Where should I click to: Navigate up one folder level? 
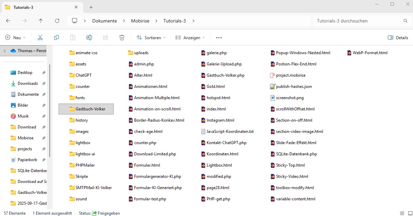[x=41, y=21]
